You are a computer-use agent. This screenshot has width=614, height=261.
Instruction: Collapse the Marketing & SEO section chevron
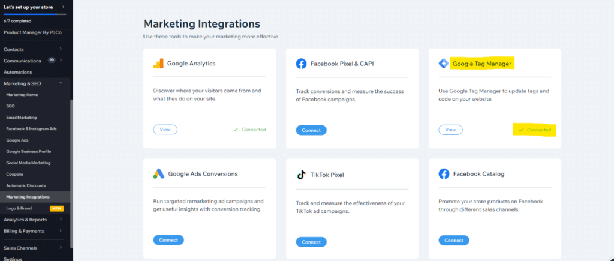[61, 83]
